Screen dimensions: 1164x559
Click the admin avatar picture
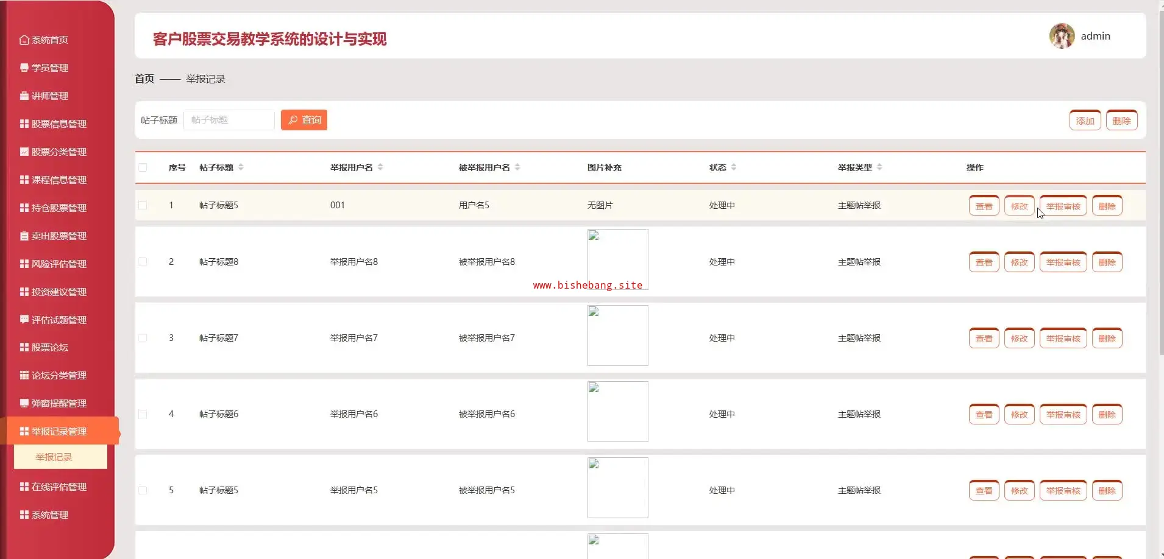[1062, 36]
